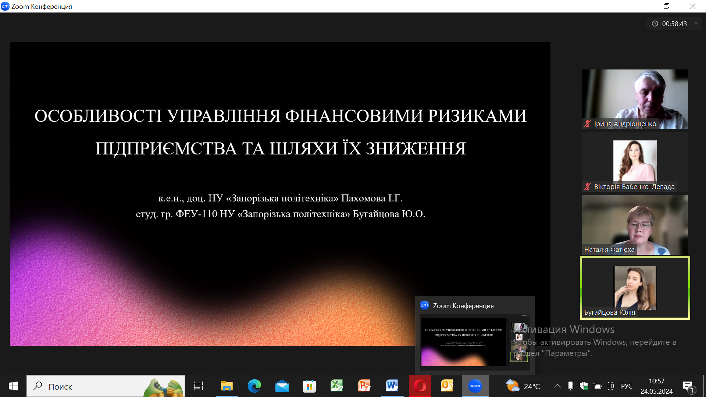Open the Windows notification center
Viewport: 706px width, 397px height.
click(x=688, y=386)
